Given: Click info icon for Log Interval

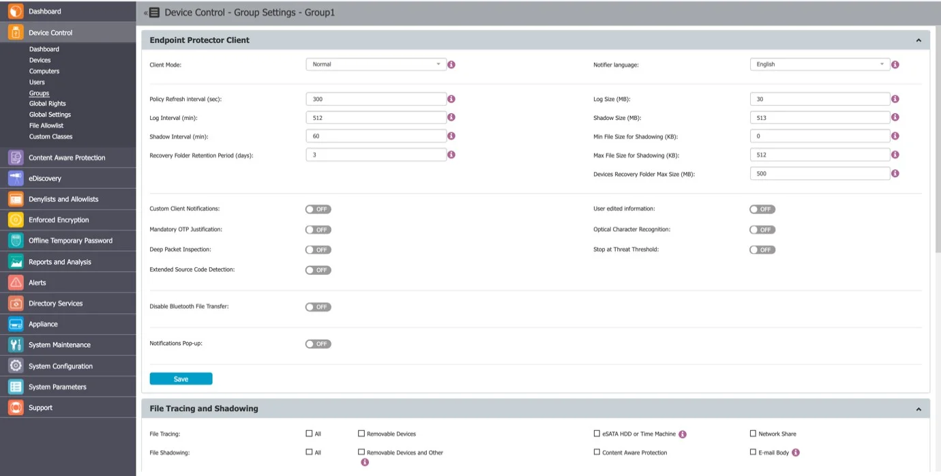Looking at the screenshot, I should coord(451,117).
